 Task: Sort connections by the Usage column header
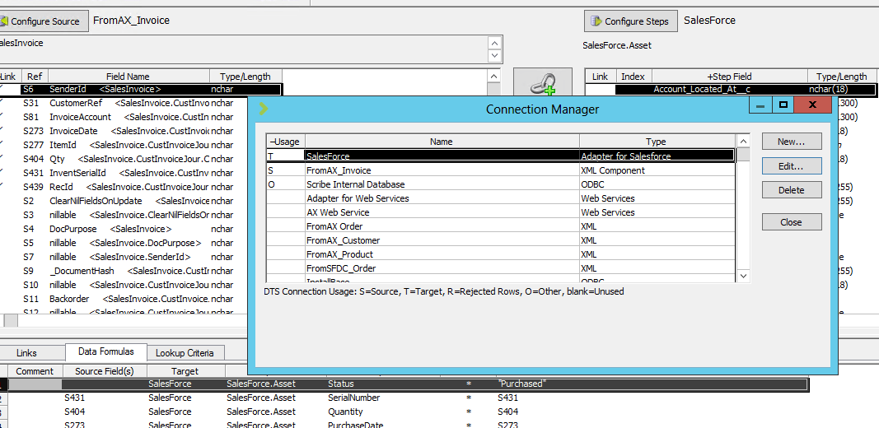point(285,142)
